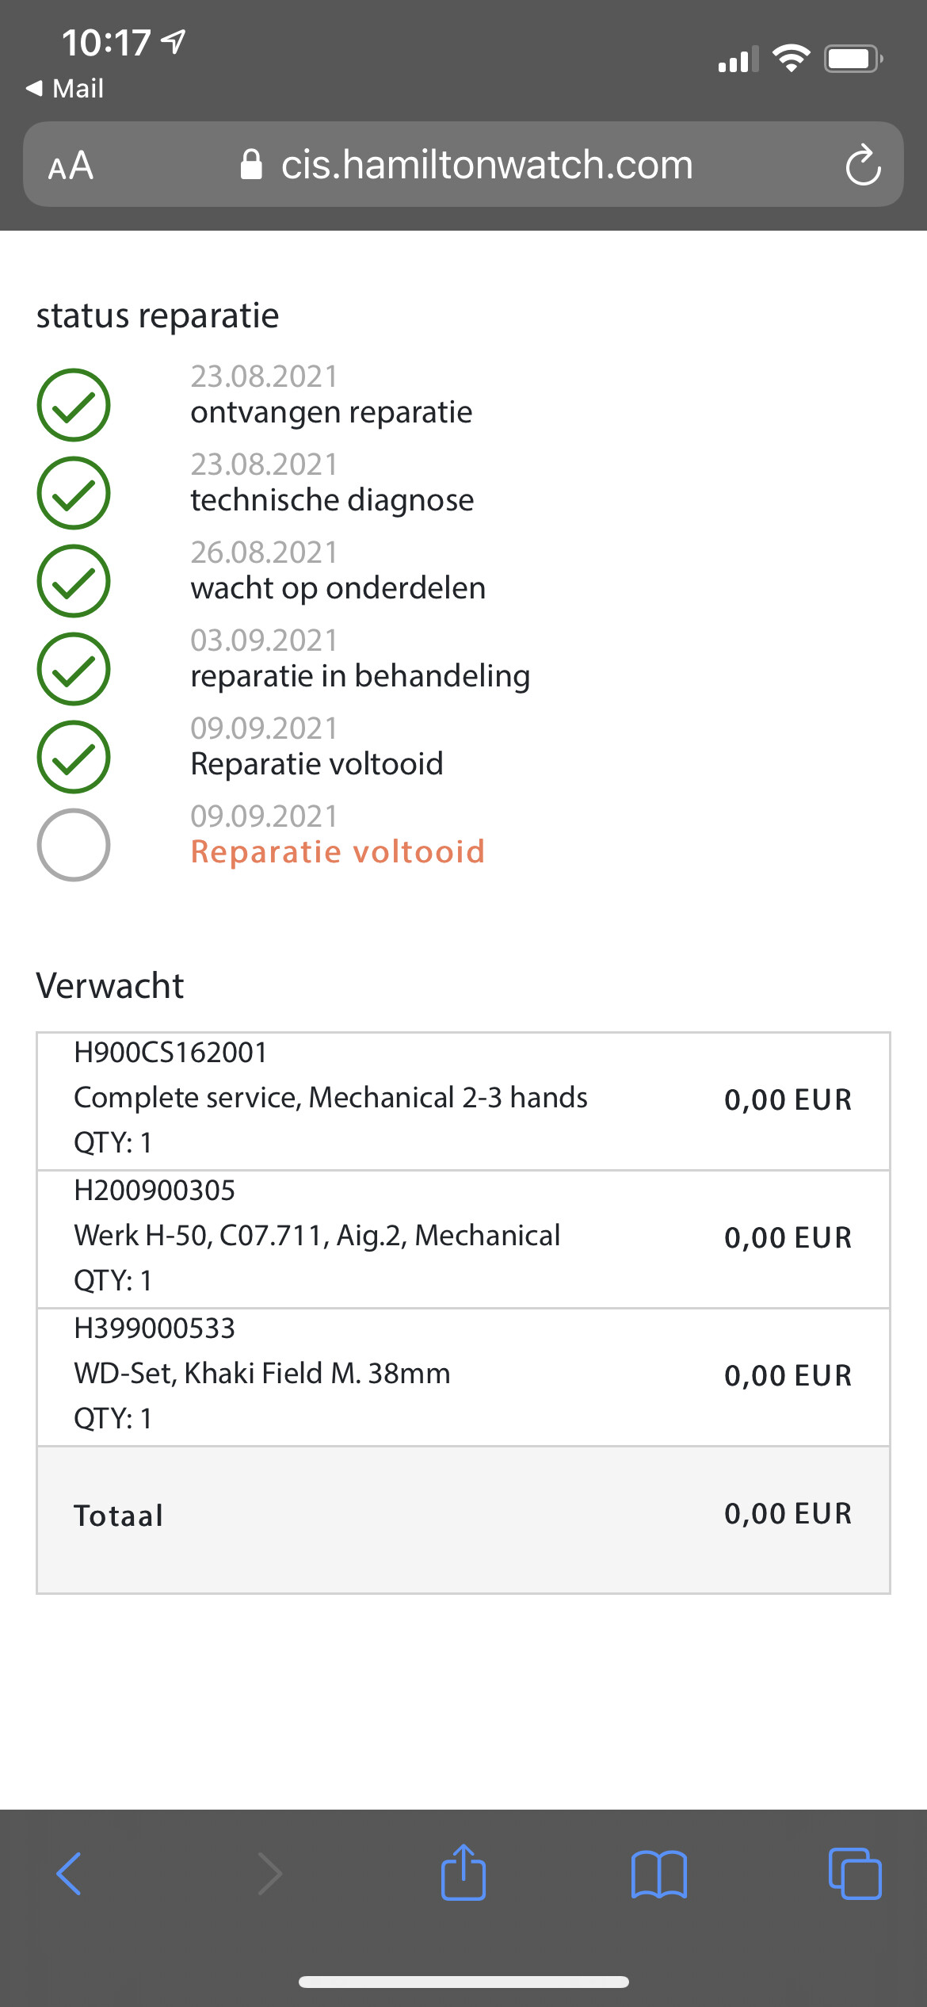Select the WD-Set Khaki Field row
The image size is (927, 2007).
463,1374
